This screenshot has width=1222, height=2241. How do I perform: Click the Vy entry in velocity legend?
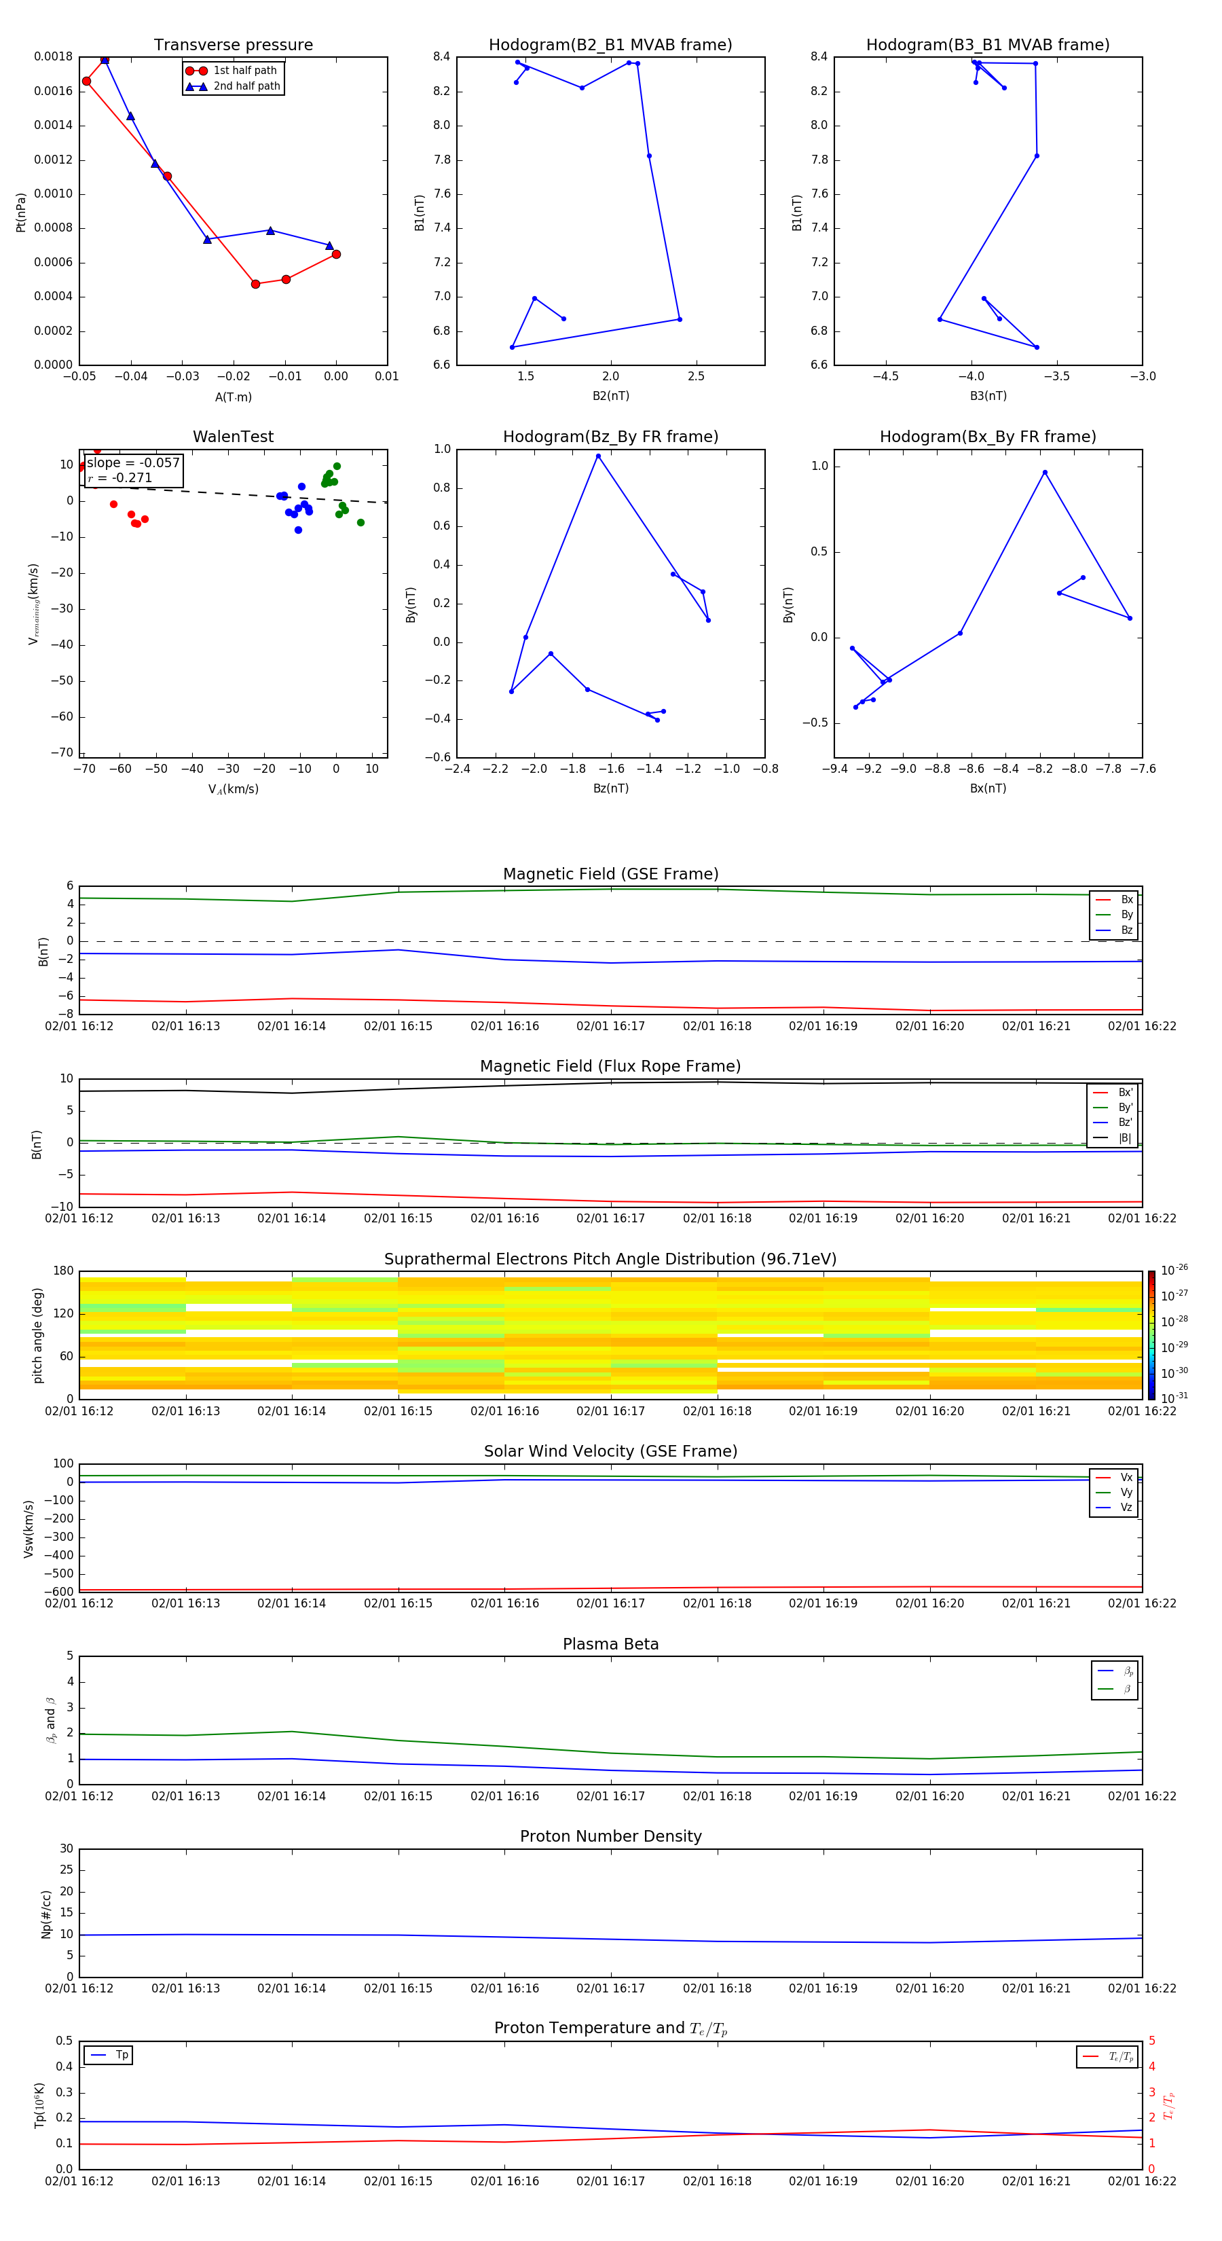click(1114, 1492)
